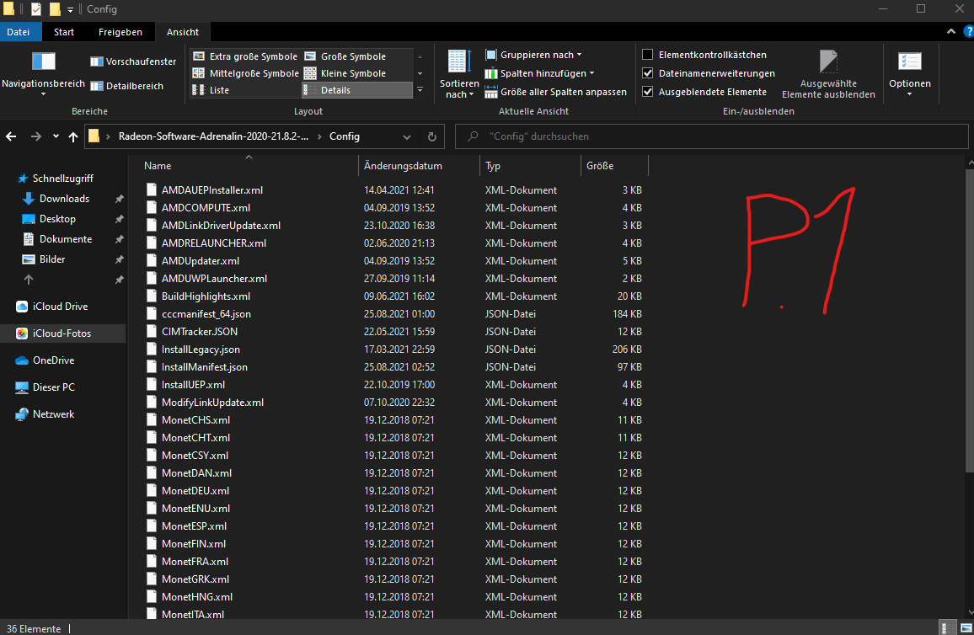The image size is (974, 635).
Task: Uncheck Dateinamenerweiterungen checkbox
Action: (647, 73)
